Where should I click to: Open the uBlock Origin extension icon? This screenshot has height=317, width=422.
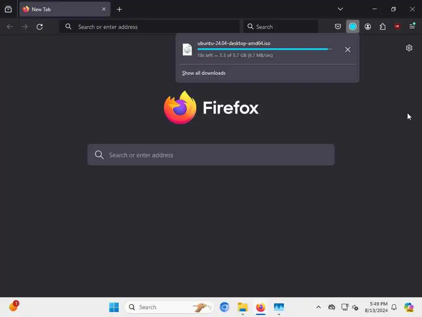tap(397, 26)
